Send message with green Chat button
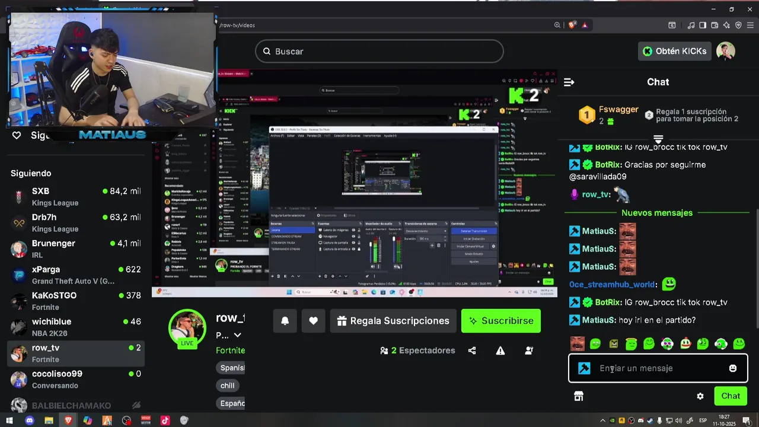 (731, 396)
